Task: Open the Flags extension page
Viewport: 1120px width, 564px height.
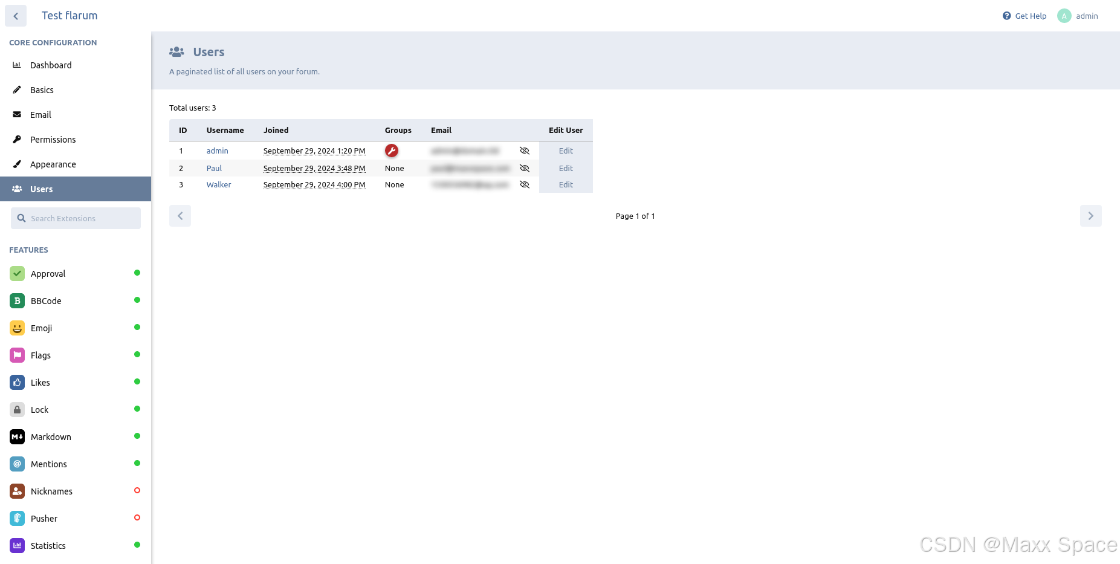Action: pyautogui.click(x=76, y=355)
